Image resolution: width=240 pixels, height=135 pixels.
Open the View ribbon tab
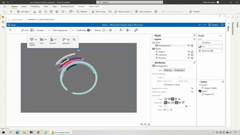point(46,6)
